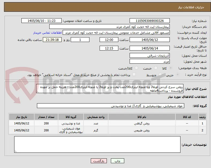
Task: Click the توضیحات خریدار buyer notes textarea
Action: [x=97, y=144]
